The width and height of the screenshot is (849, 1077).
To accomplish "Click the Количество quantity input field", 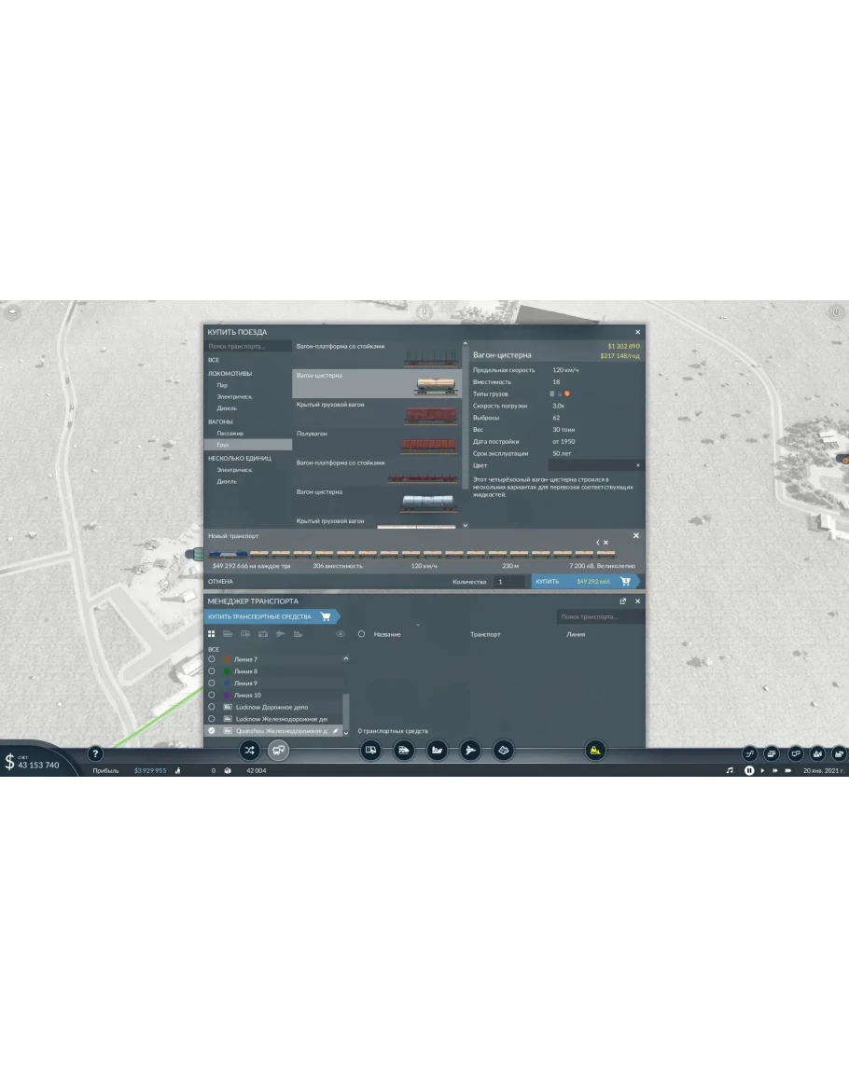I will pos(508,581).
